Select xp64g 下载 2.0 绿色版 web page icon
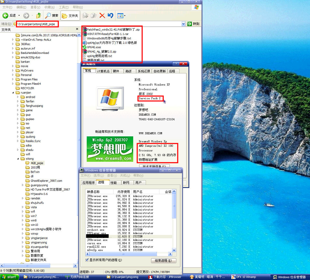The image size is (310, 280). [85, 43]
